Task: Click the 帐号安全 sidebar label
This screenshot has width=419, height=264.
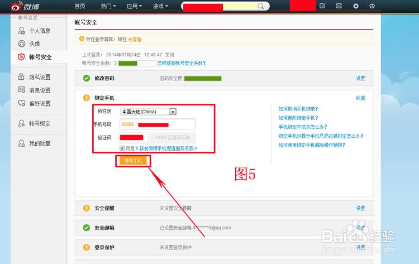Action: [40, 57]
